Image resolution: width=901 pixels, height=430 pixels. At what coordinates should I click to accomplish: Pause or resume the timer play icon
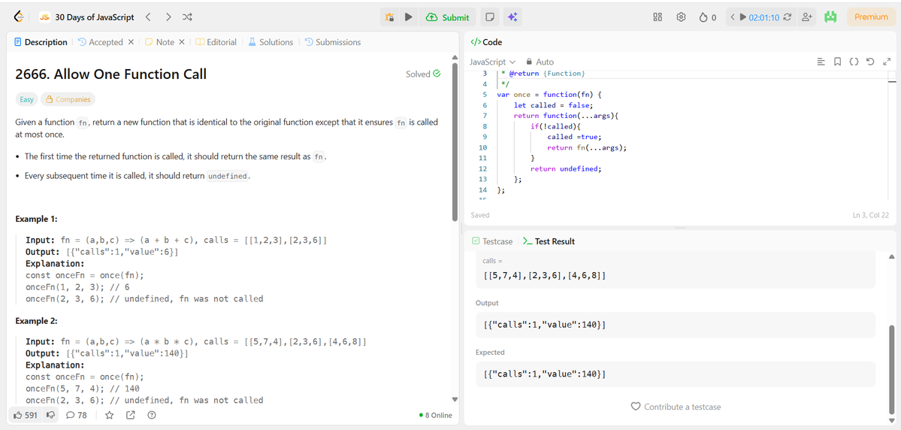tap(743, 17)
